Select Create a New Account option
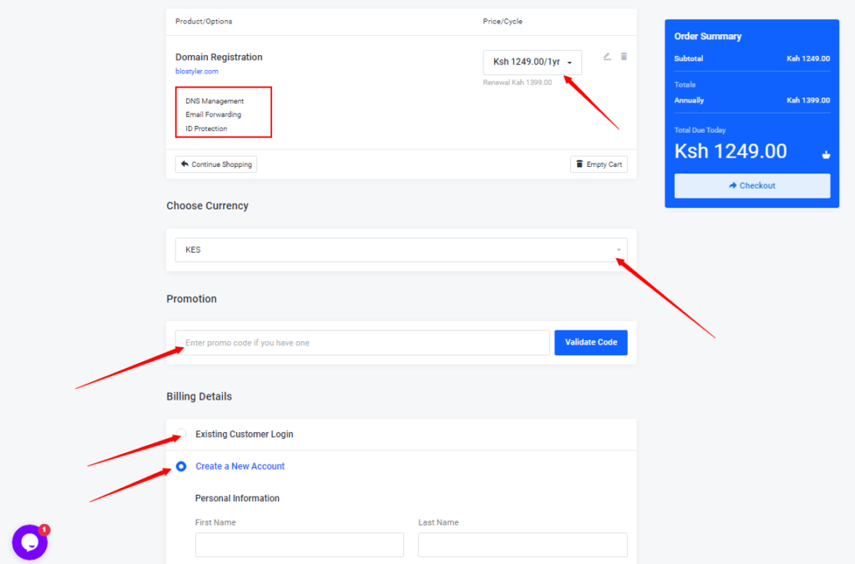Image resolution: width=855 pixels, height=564 pixels. (181, 466)
